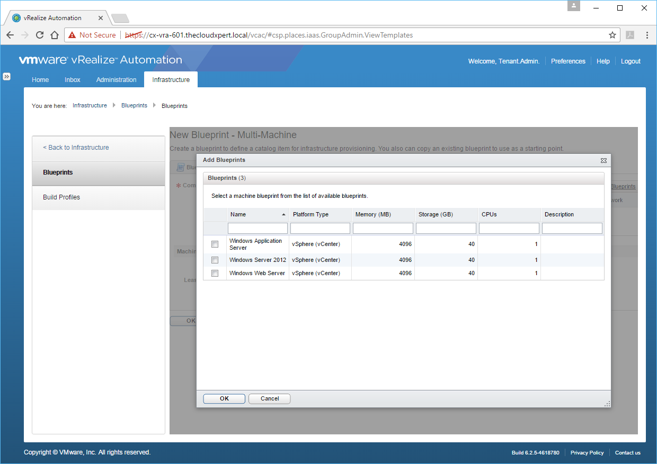Switch to the Administration tab
The height and width of the screenshot is (464, 657).
tap(116, 80)
